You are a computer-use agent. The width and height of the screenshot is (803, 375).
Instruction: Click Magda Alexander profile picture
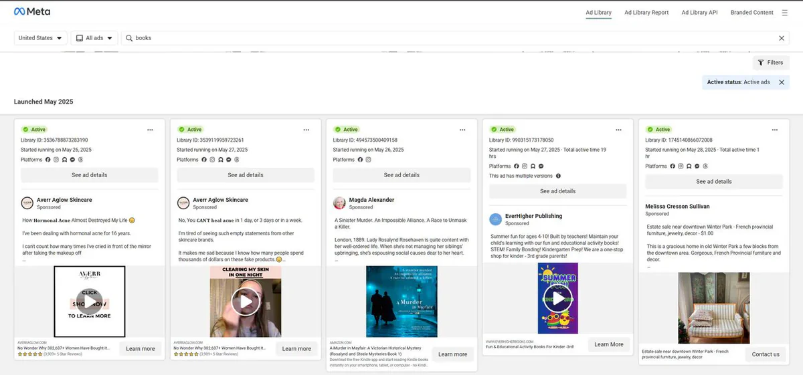[339, 203]
